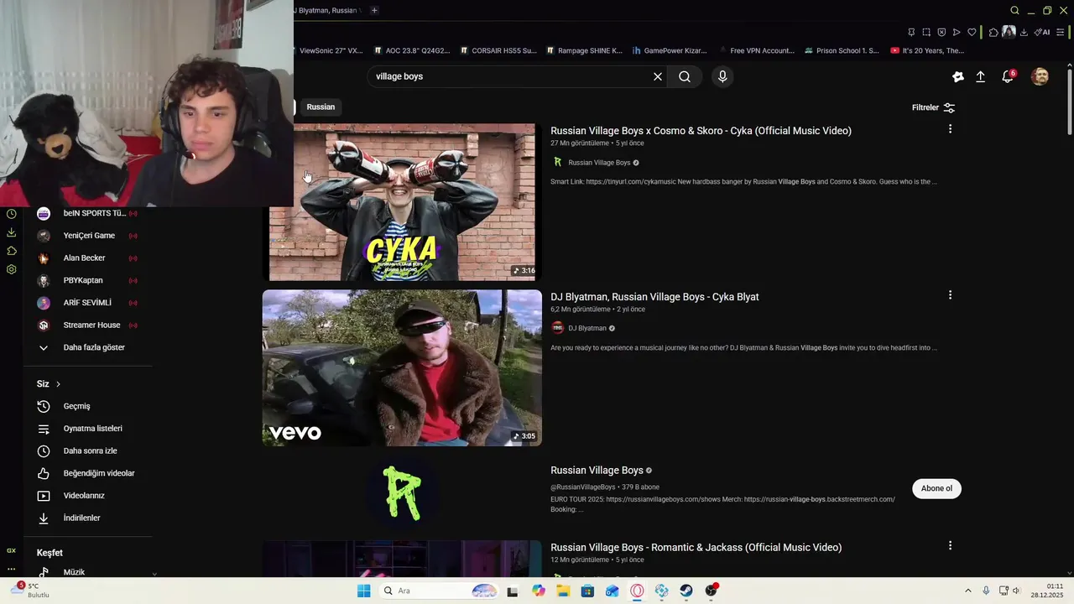Play the vevo Cyka Blyat thumbnail
The width and height of the screenshot is (1074, 604).
[402, 368]
